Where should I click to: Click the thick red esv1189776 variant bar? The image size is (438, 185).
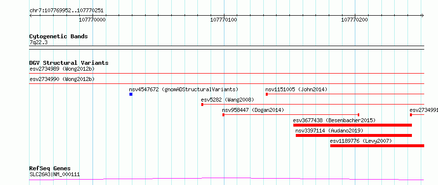[377, 146]
